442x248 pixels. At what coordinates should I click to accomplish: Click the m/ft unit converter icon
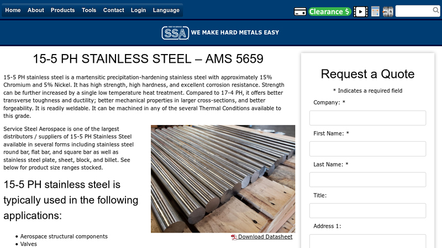click(x=388, y=12)
